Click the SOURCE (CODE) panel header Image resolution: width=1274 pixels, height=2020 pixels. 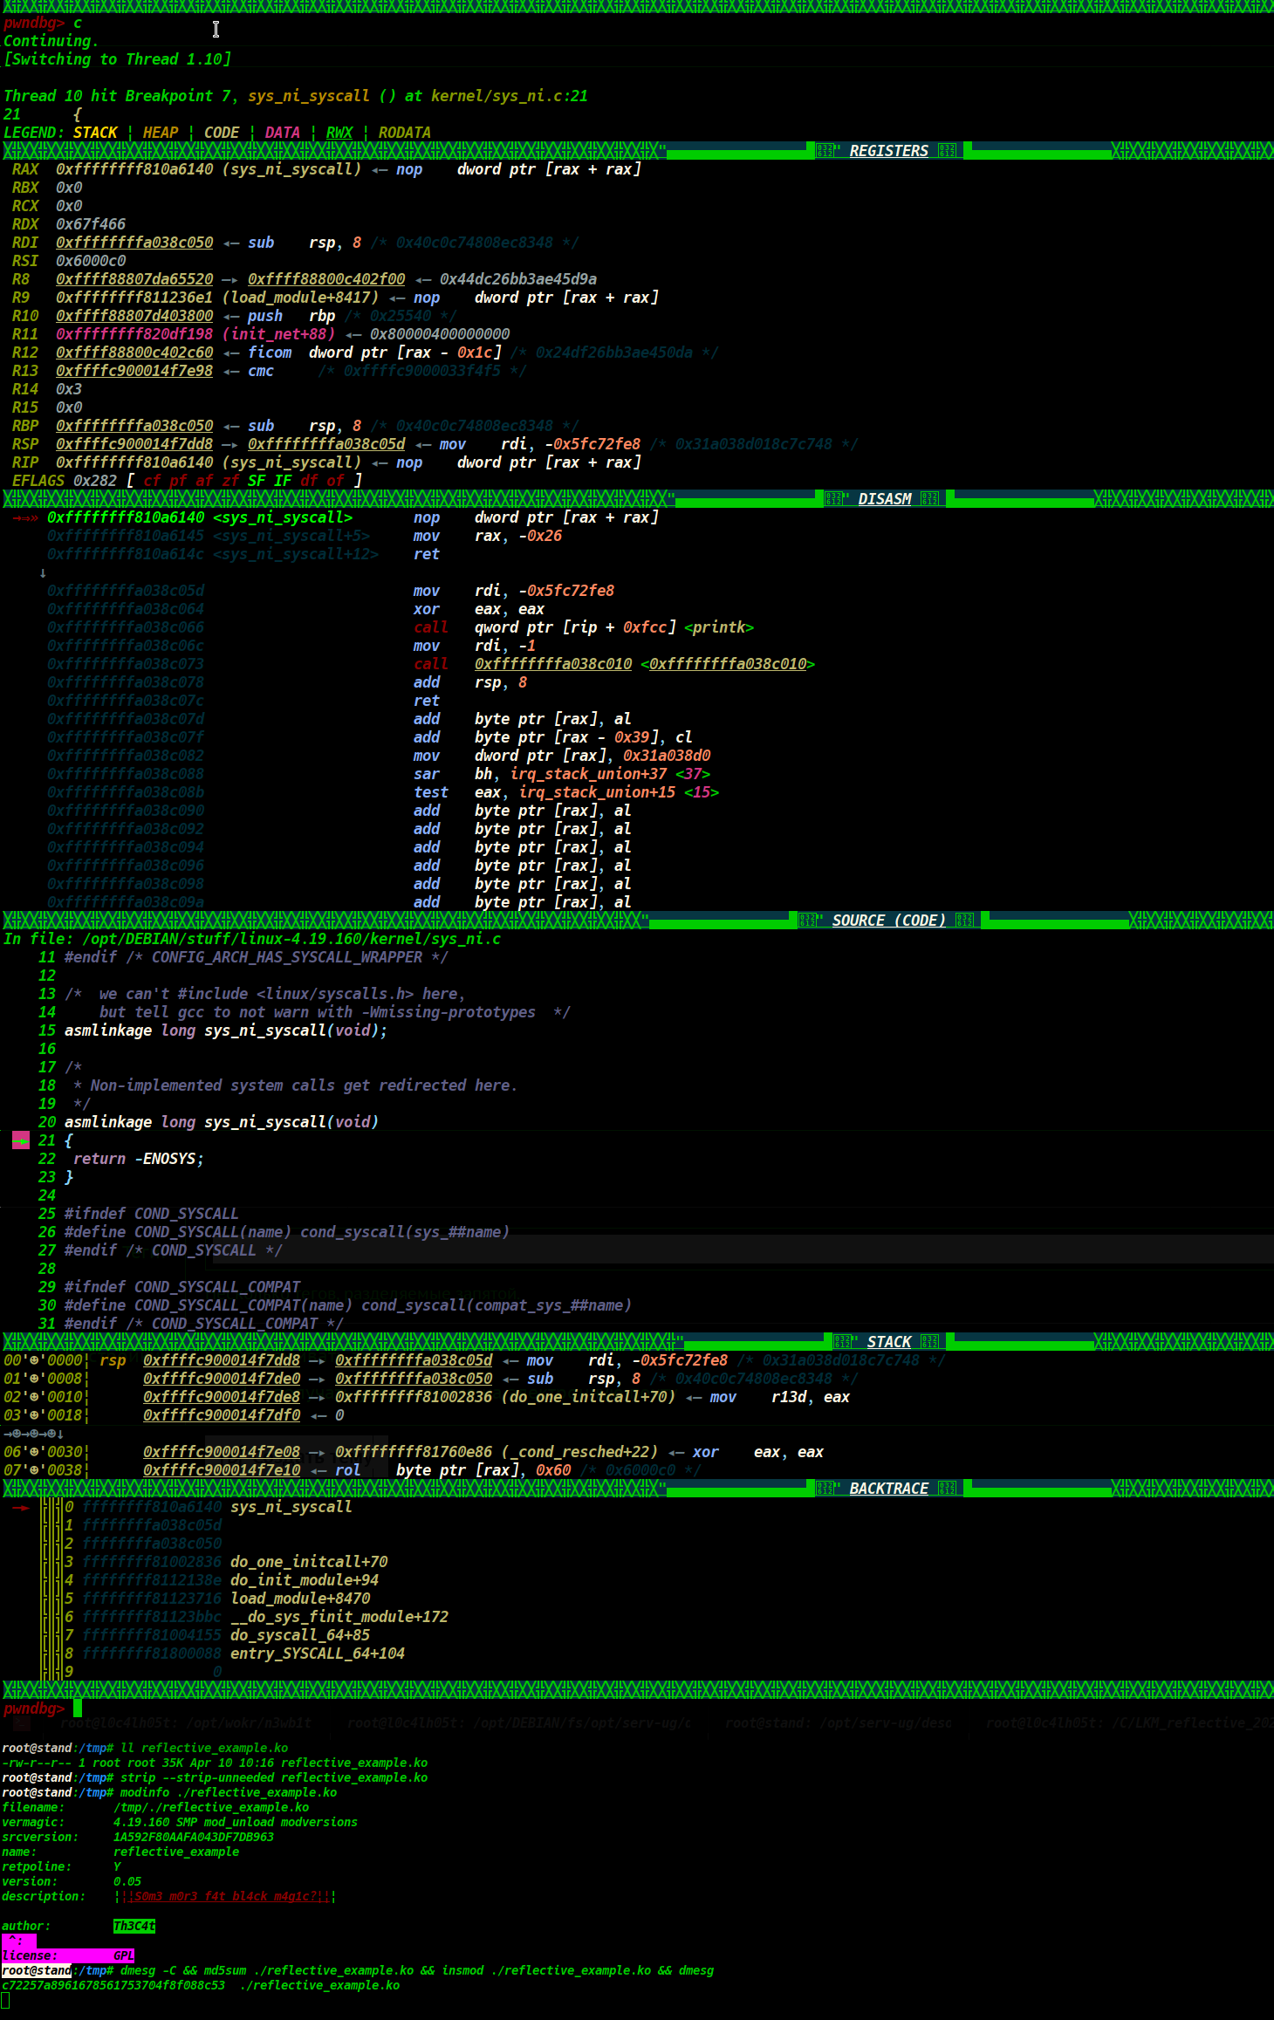coord(888,921)
